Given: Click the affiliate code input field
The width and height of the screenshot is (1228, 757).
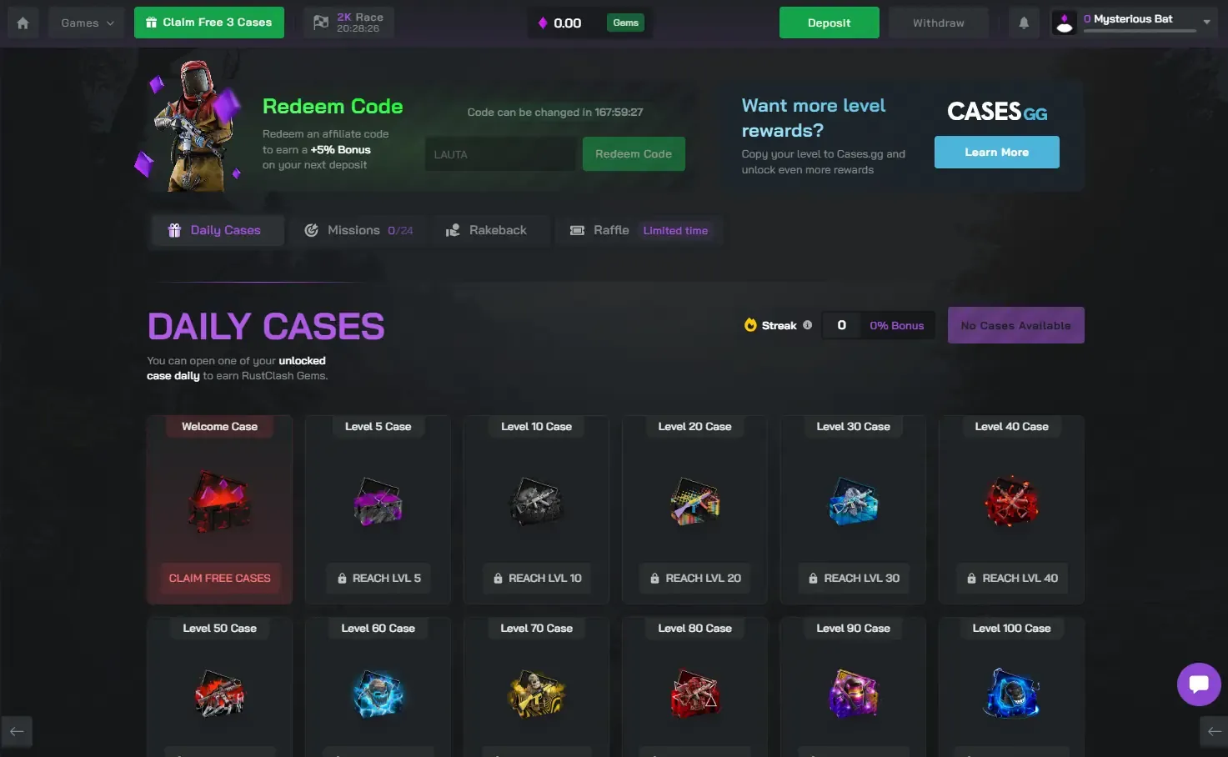Looking at the screenshot, I should [x=500, y=154].
